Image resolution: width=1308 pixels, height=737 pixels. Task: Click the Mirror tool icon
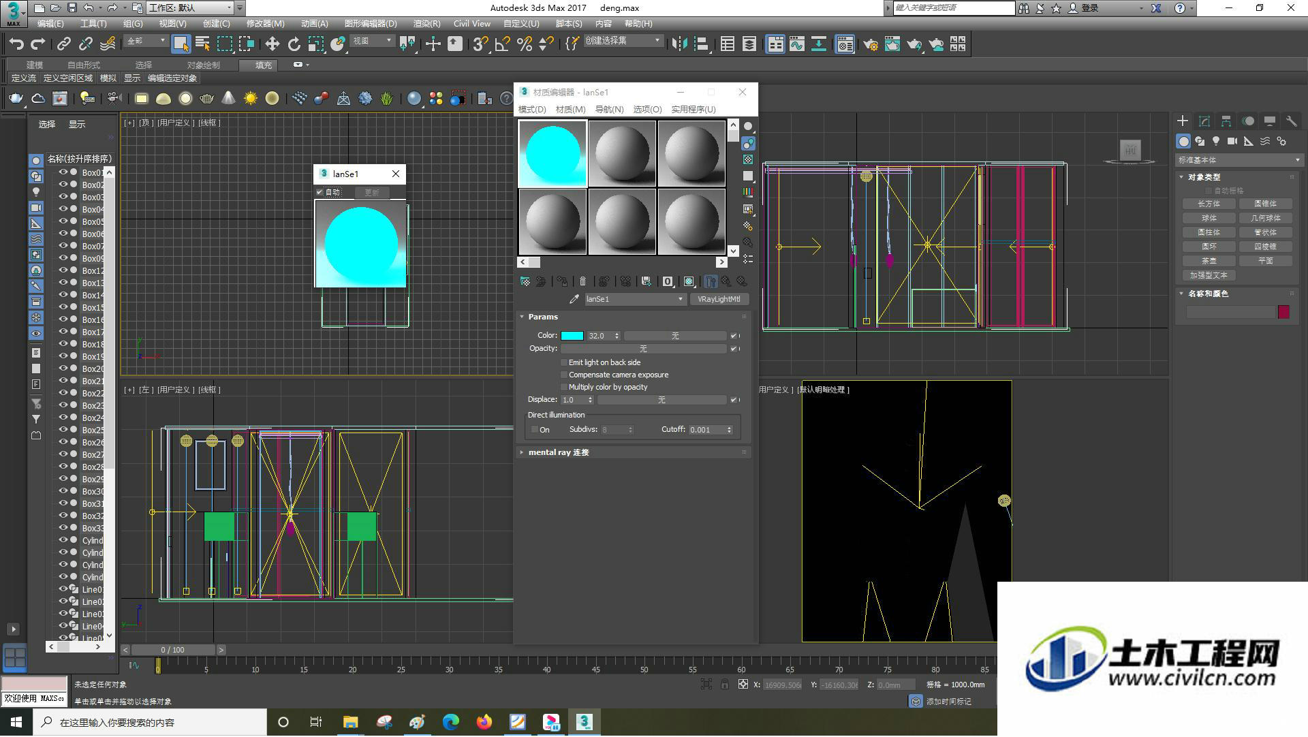(x=679, y=44)
